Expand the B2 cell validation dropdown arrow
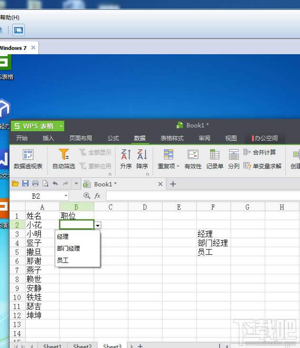The height and width of the screenshot is (348, 300). point(97,225)
